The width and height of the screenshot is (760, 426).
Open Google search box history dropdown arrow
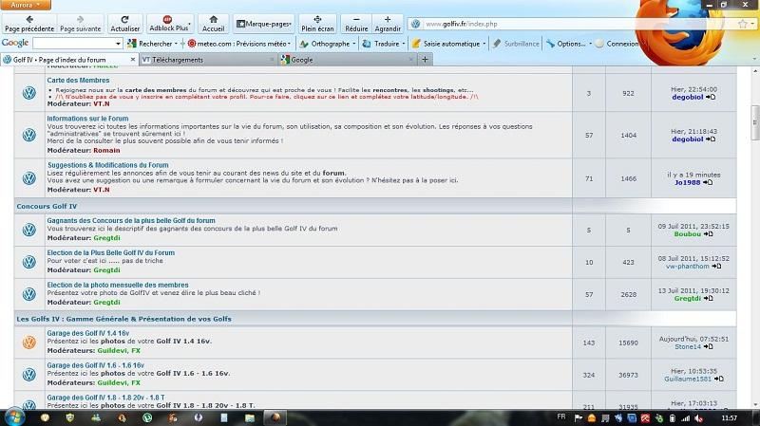pyautogui.click(x=118, y=44)
